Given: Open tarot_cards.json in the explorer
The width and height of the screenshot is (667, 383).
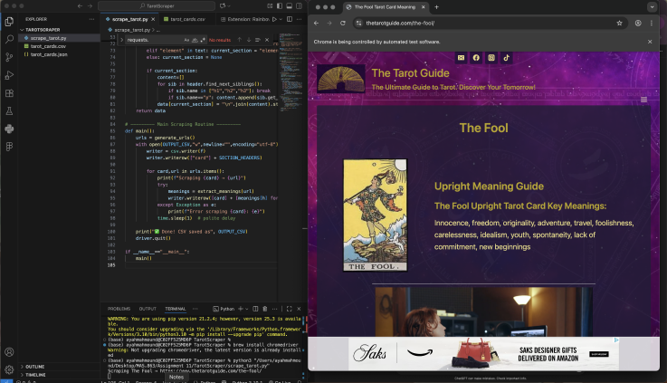Looking at the screenshot, I should pos(50,54).
